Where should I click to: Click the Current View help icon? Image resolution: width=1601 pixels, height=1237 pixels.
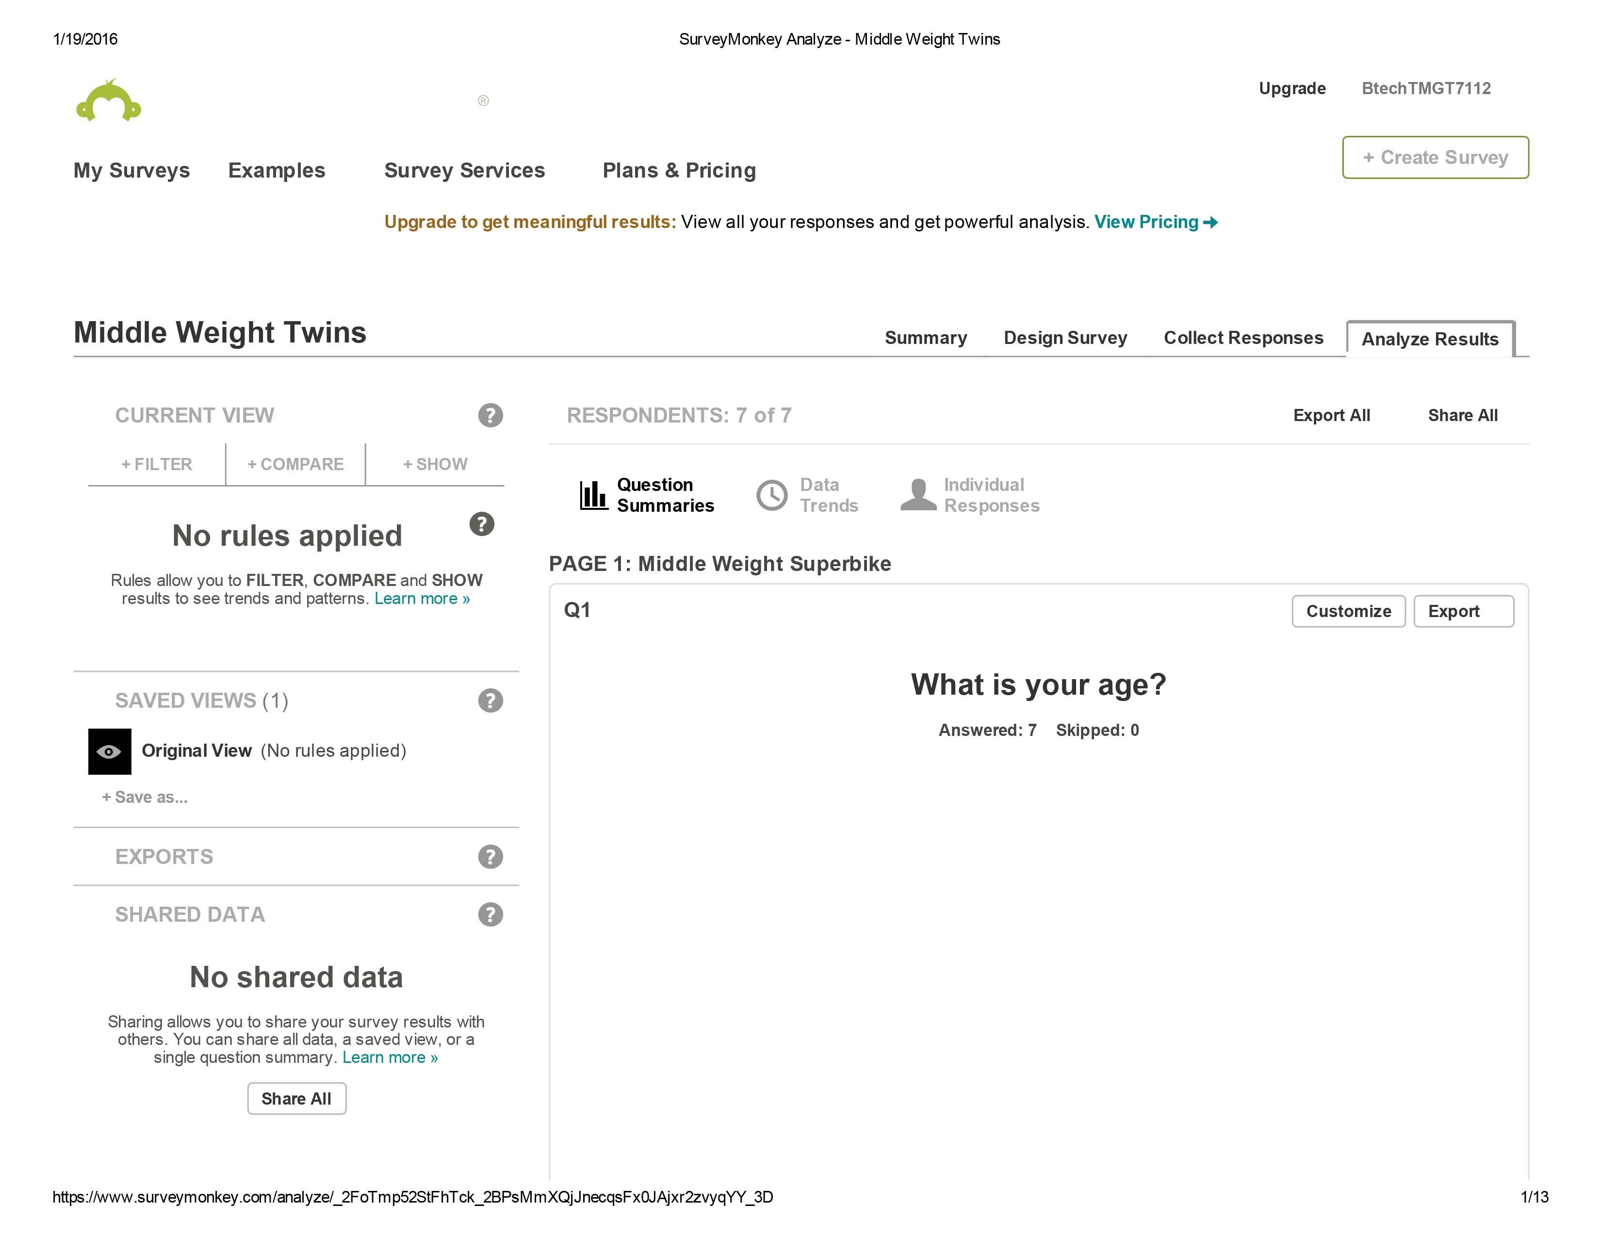[490, 416]
